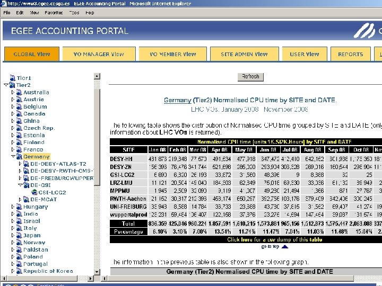Click the Austria node icon

coord(19,100)
